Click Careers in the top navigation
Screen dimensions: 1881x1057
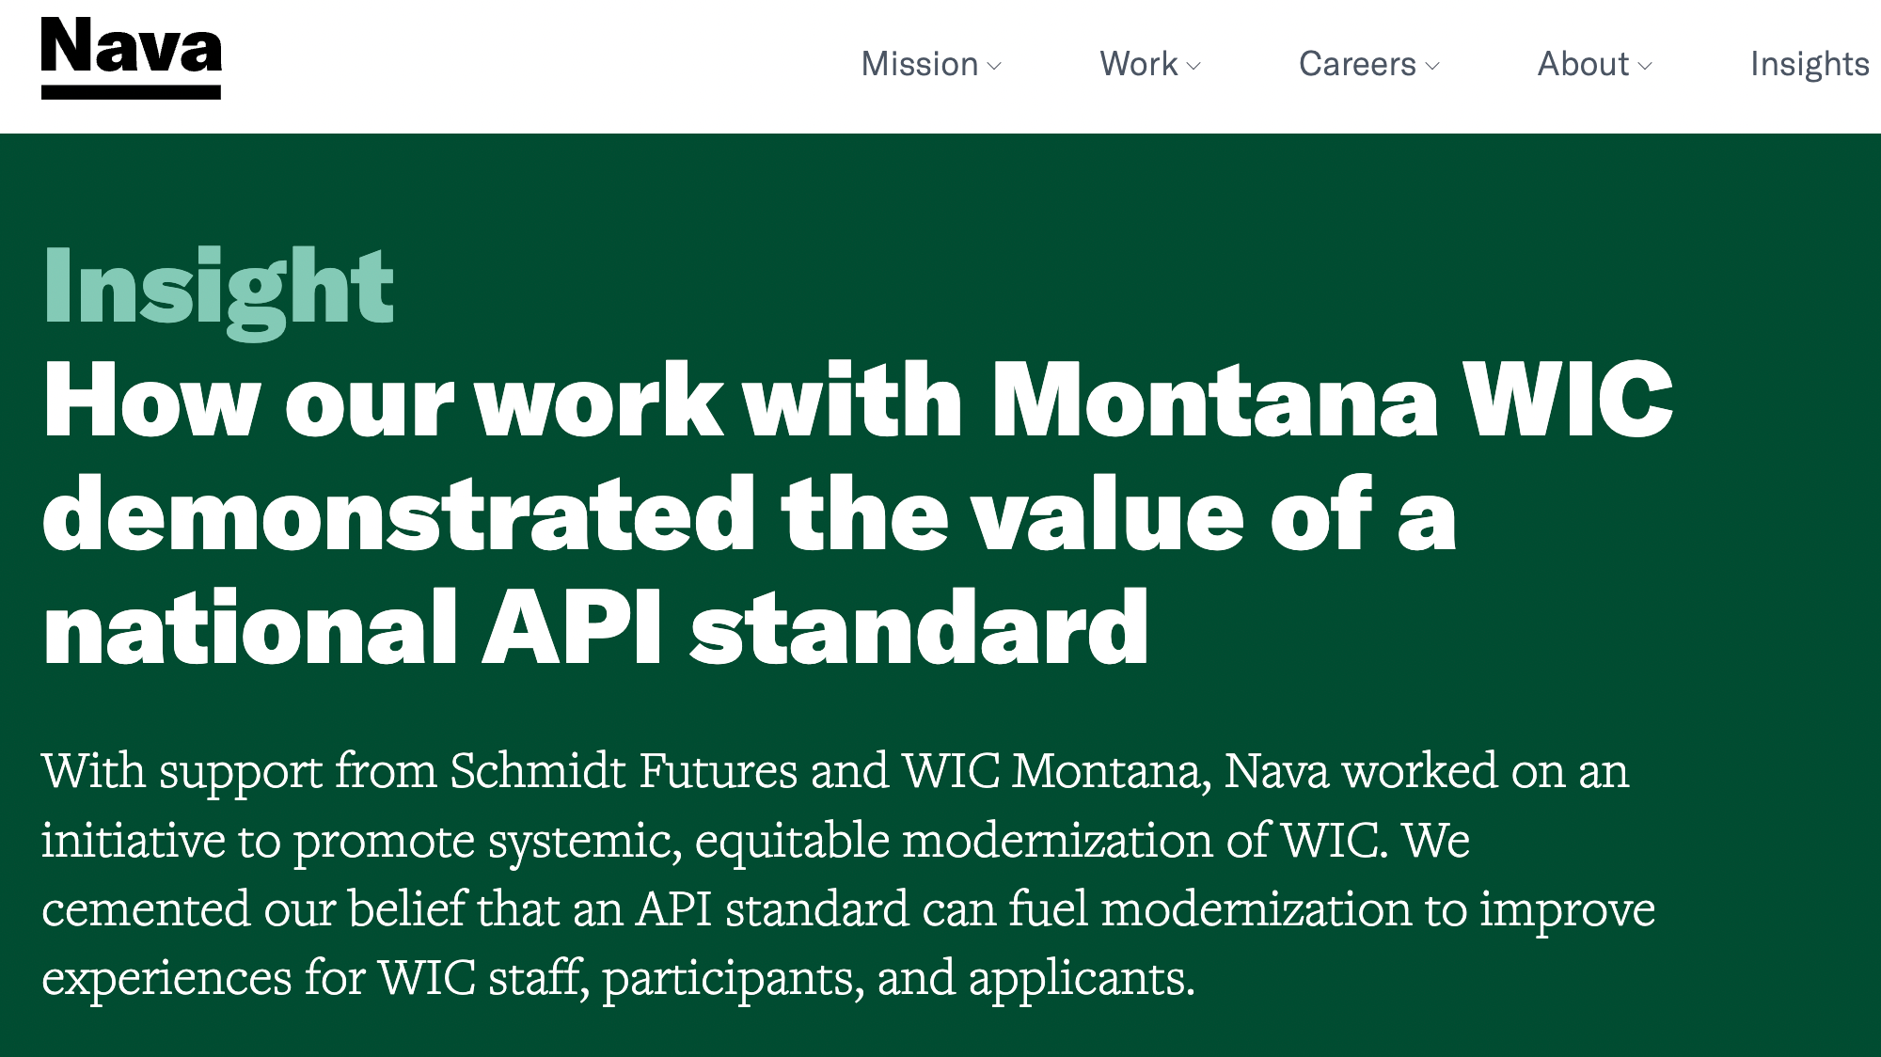coord(1358,64)
